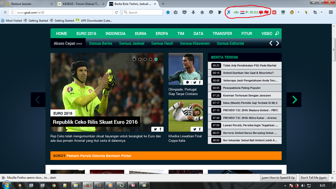Click the Semua Berita quick link
Screen dimensions: 336x189
click(x=101, y=44)
